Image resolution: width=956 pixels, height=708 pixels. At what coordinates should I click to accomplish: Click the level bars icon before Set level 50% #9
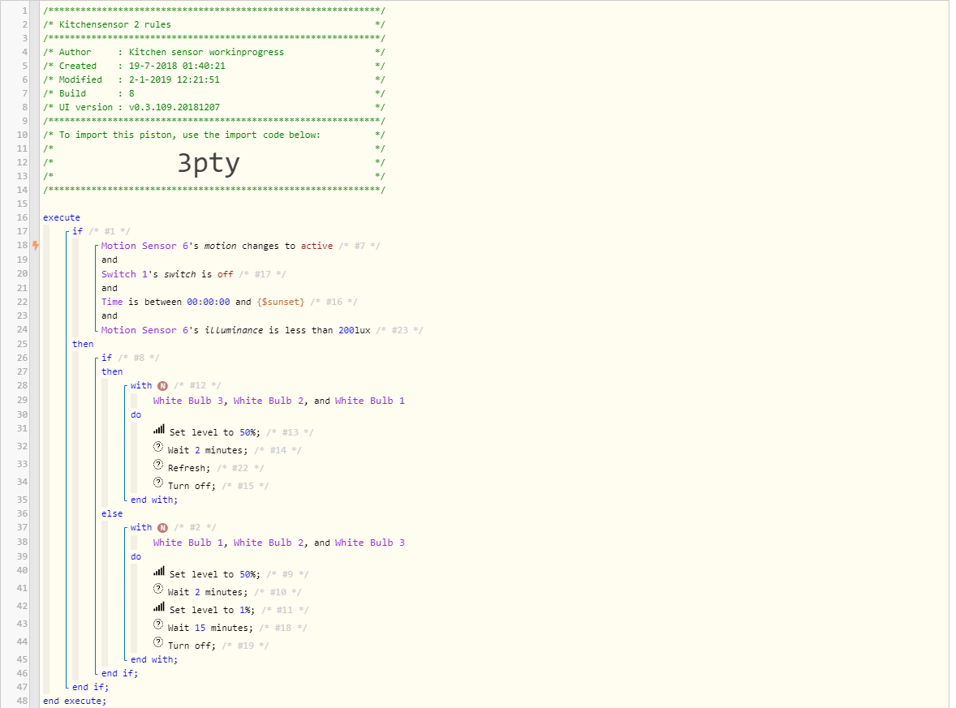pyautogui.click(x=158, y=572)
